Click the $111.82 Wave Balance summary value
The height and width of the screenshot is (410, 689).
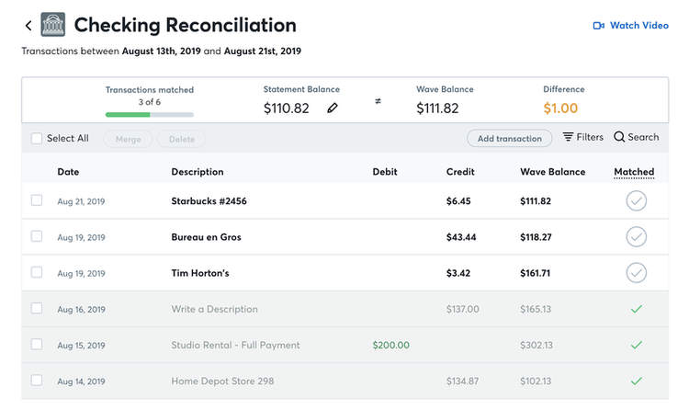coord(437,108)
